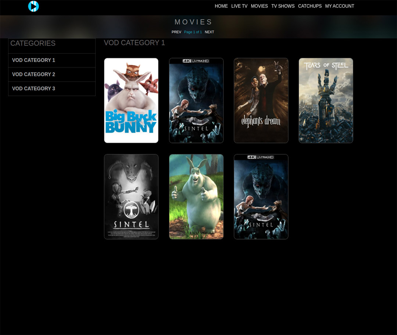The height and width of the screenshot is (335, 397).
Task: Click the PREV pagination link
Action: click(x=176, y=32)
